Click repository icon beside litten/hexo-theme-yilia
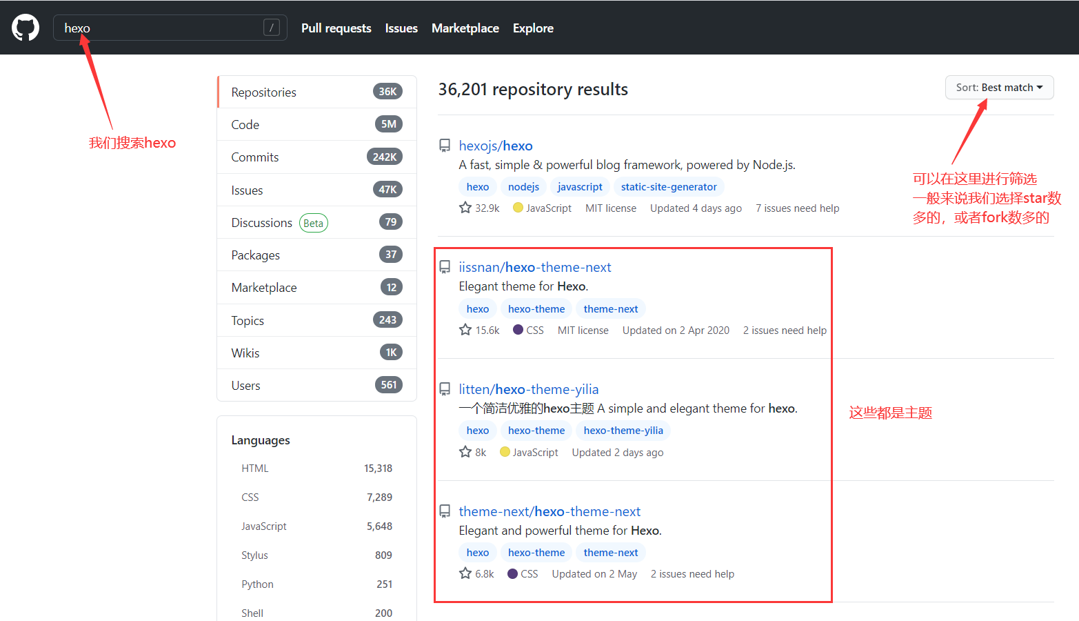 coord(445,389)
